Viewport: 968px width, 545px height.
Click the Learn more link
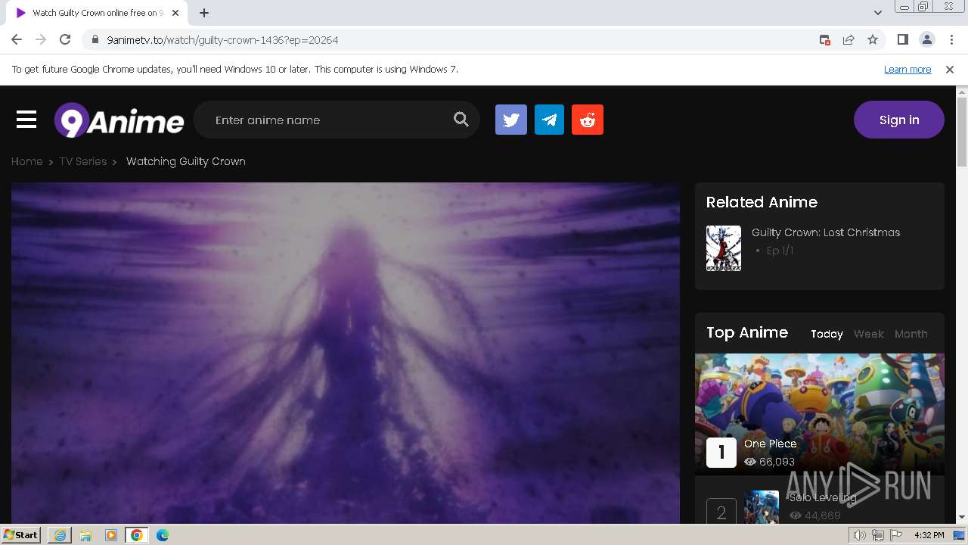pyautogui.click(x=907, y=69)
